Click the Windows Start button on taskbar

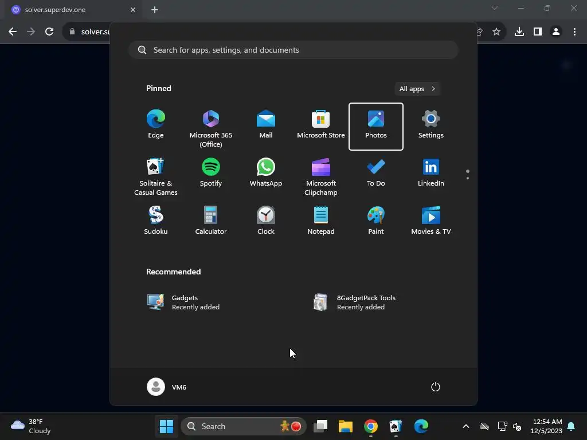(166, 426)
